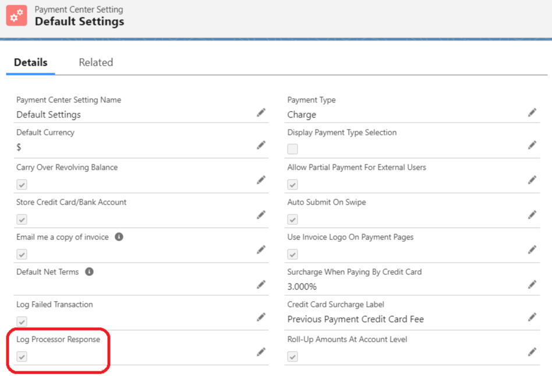
Task: Edit the Payment Center Setting Name field
Action: pyautogui.click(x=261, y=113)
